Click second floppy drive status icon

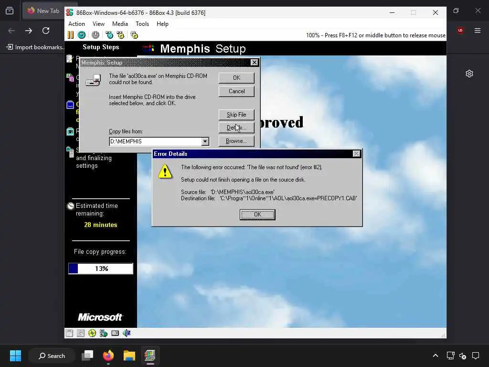pyautogui.click(x=80, y=333)
